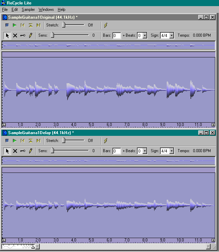
Task: Click left locator L marker in SampleGuitarra1Delay
Action: click(4, 240)
